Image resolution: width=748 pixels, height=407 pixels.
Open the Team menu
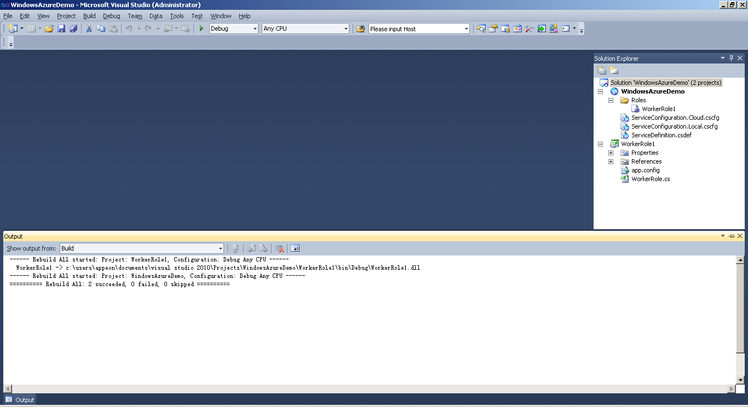(x=135, y=16)
